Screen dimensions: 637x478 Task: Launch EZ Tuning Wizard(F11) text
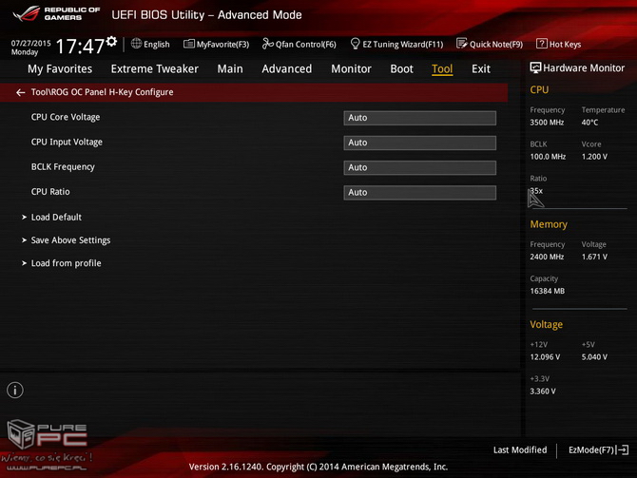tap(402, 45)
